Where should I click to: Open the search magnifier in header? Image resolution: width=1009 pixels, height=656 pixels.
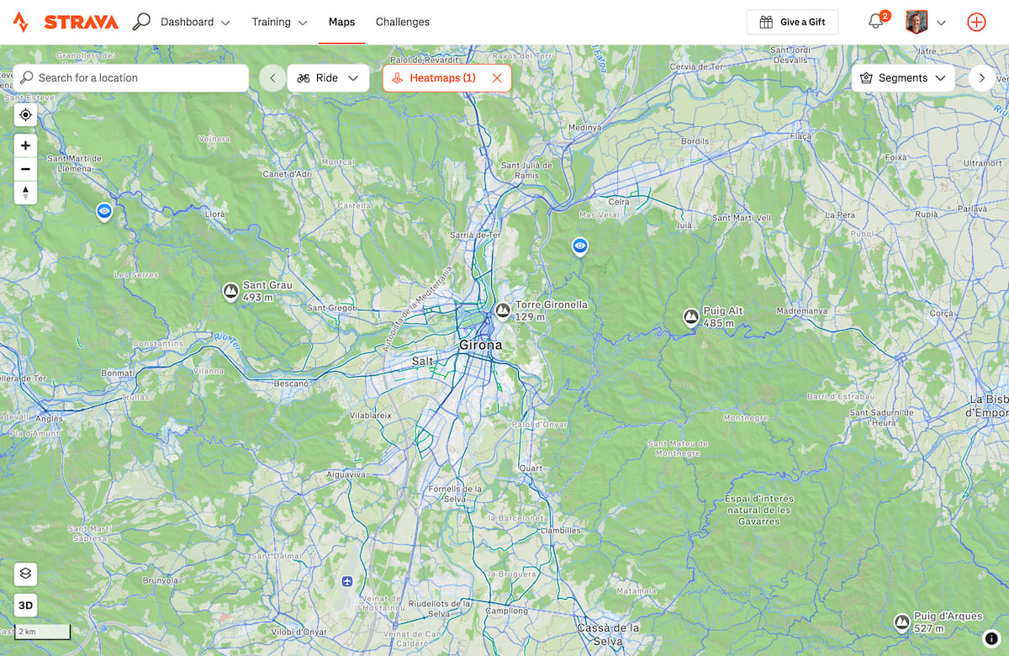[141, 22]
